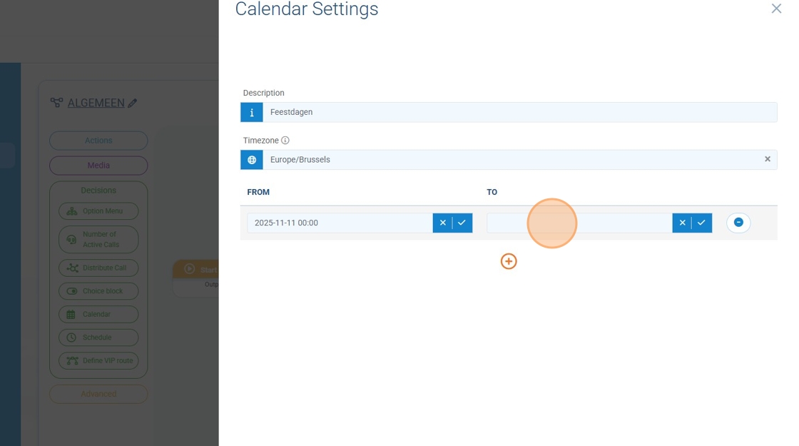Click the globe icon beside Timezone
The width and height of the screenshot is (799, 446).
pyautogui.click(x=252, y=160)
